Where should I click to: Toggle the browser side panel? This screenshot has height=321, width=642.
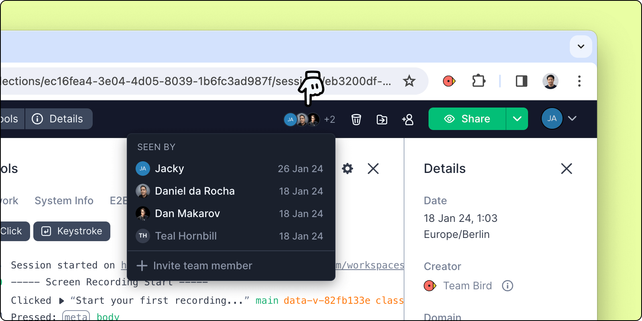521,81
